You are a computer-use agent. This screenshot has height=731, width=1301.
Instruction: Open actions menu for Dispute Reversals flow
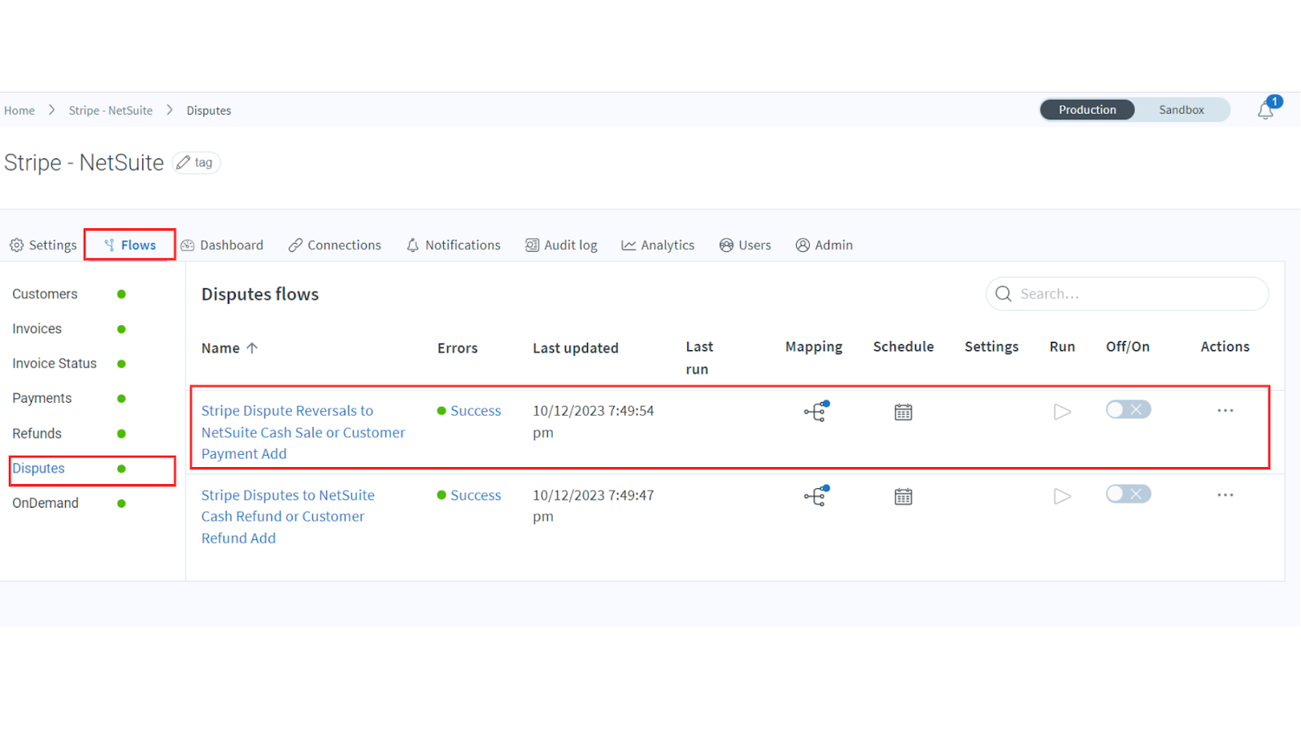click(1225, 411)
